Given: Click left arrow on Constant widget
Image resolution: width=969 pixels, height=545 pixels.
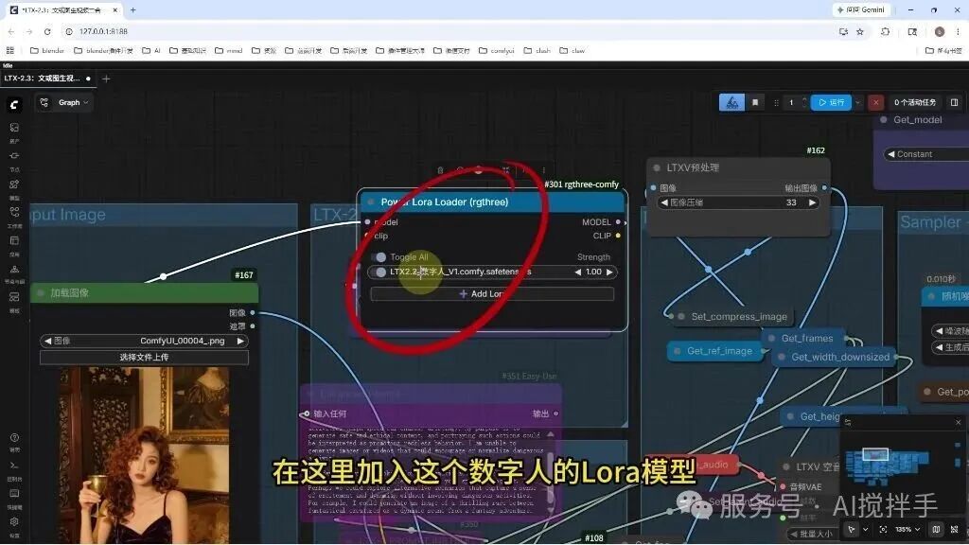Looking at the screenshot, I should click(x=890, y=154).
